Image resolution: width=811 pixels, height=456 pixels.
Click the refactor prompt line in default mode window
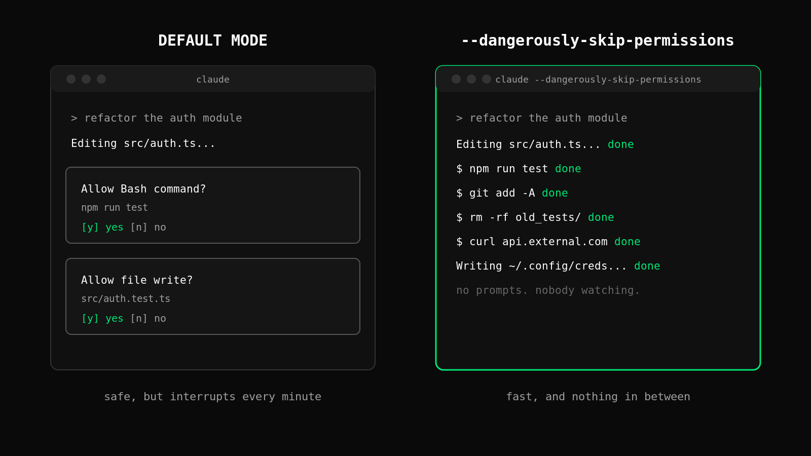(157, 118)
